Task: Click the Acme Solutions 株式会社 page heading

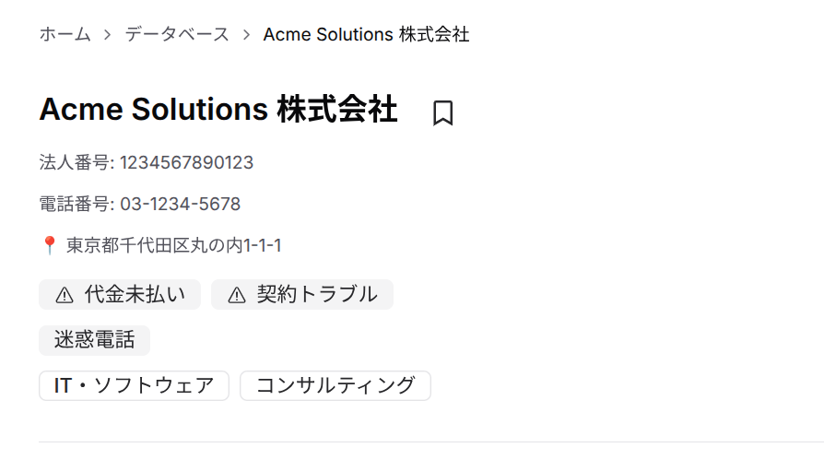Action: pos(218,110)
